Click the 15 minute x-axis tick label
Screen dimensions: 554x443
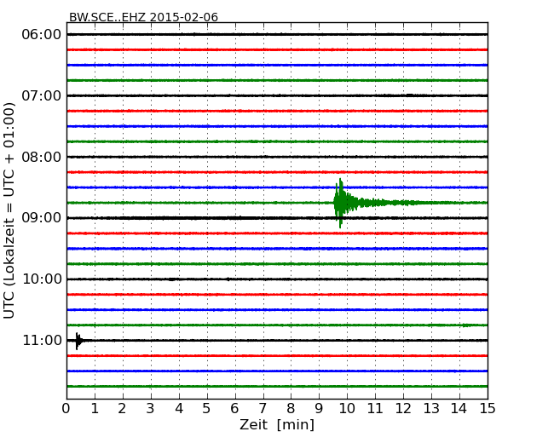point(488,409)
